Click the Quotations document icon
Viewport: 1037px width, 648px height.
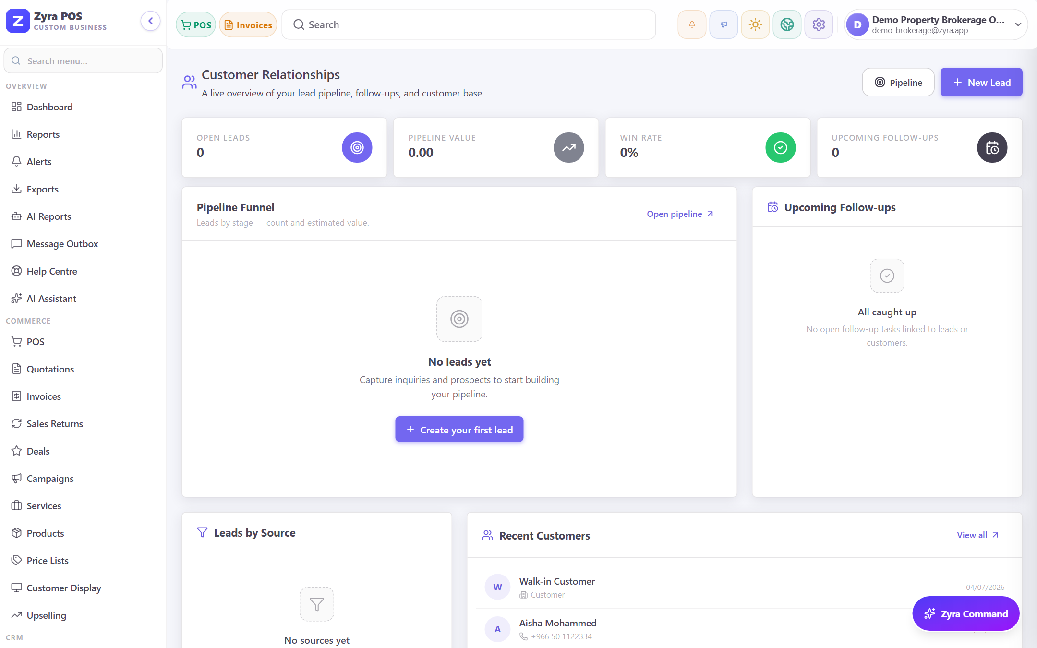click(17, 369)
